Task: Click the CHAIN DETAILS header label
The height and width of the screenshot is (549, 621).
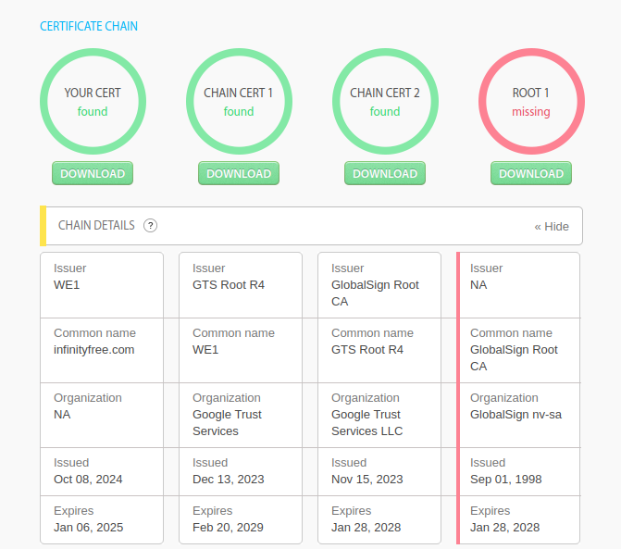Action: 96,226
